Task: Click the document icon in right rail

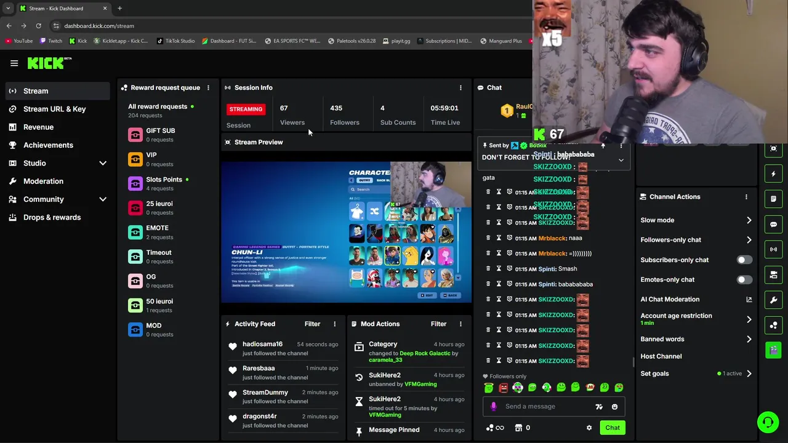Action: click(774, 199)
